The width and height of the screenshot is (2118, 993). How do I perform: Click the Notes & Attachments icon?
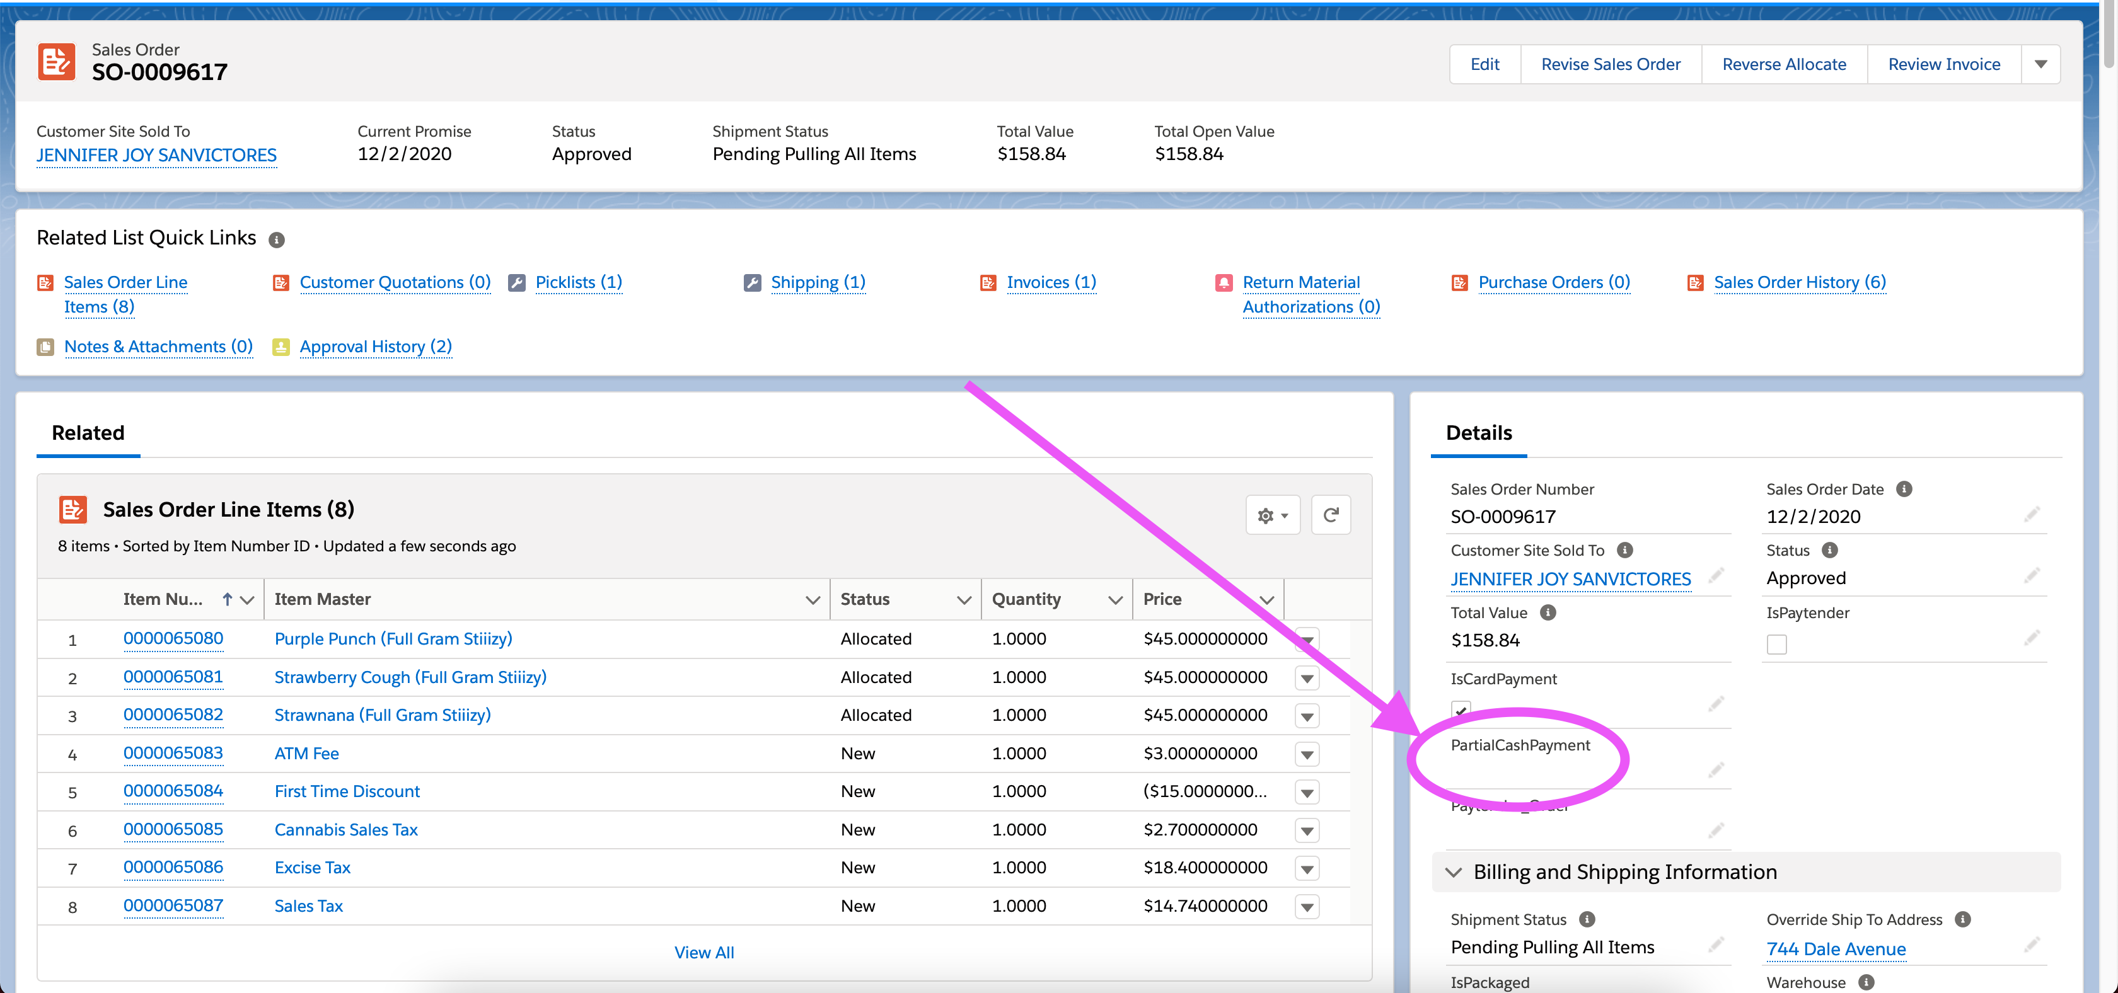(x=45, y=347)
